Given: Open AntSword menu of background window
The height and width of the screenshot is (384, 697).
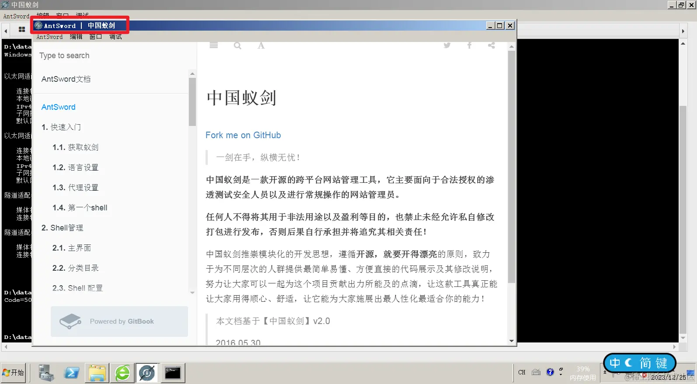Looking at the screenshot, I should (16, 16).
